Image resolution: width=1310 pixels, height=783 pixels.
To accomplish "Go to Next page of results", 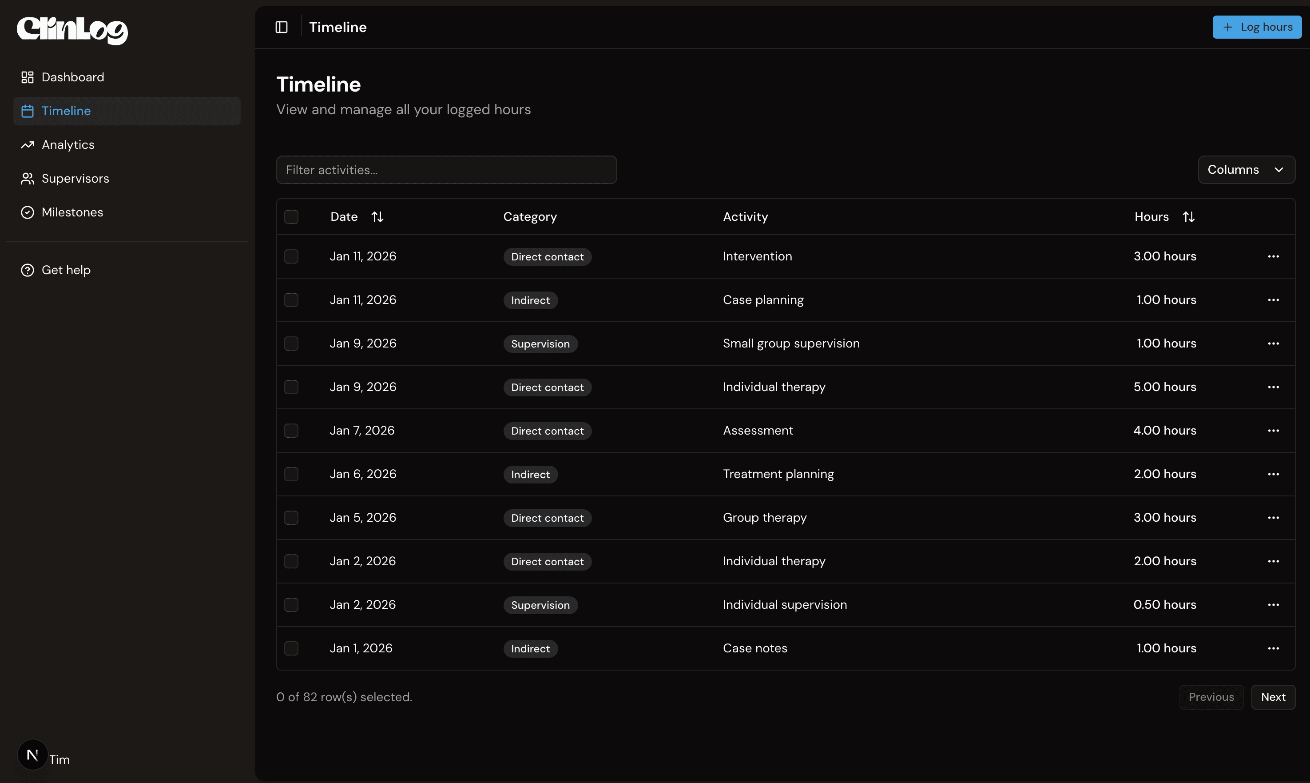I will click(x=1273, y=697).
